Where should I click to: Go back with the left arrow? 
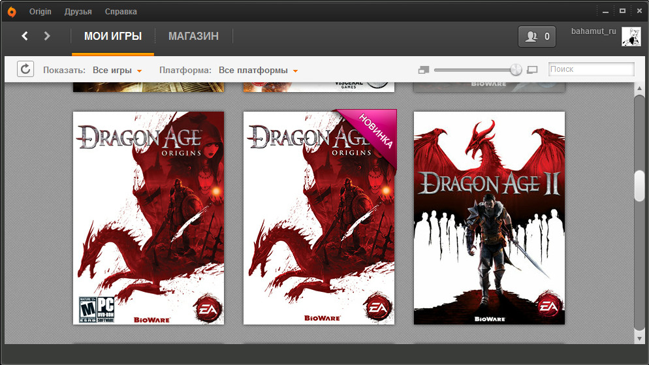pyautogui.click(x=25, y=36)
